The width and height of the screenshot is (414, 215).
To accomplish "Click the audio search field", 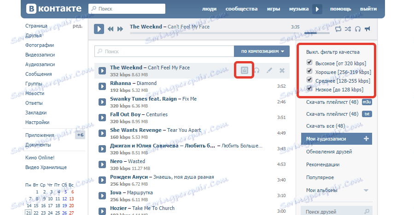I will click(x=164, y=51).
